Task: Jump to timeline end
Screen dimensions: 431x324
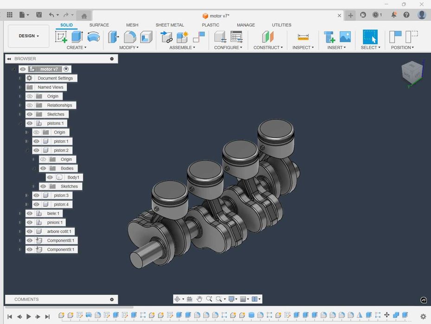Action: pos(47,317)
